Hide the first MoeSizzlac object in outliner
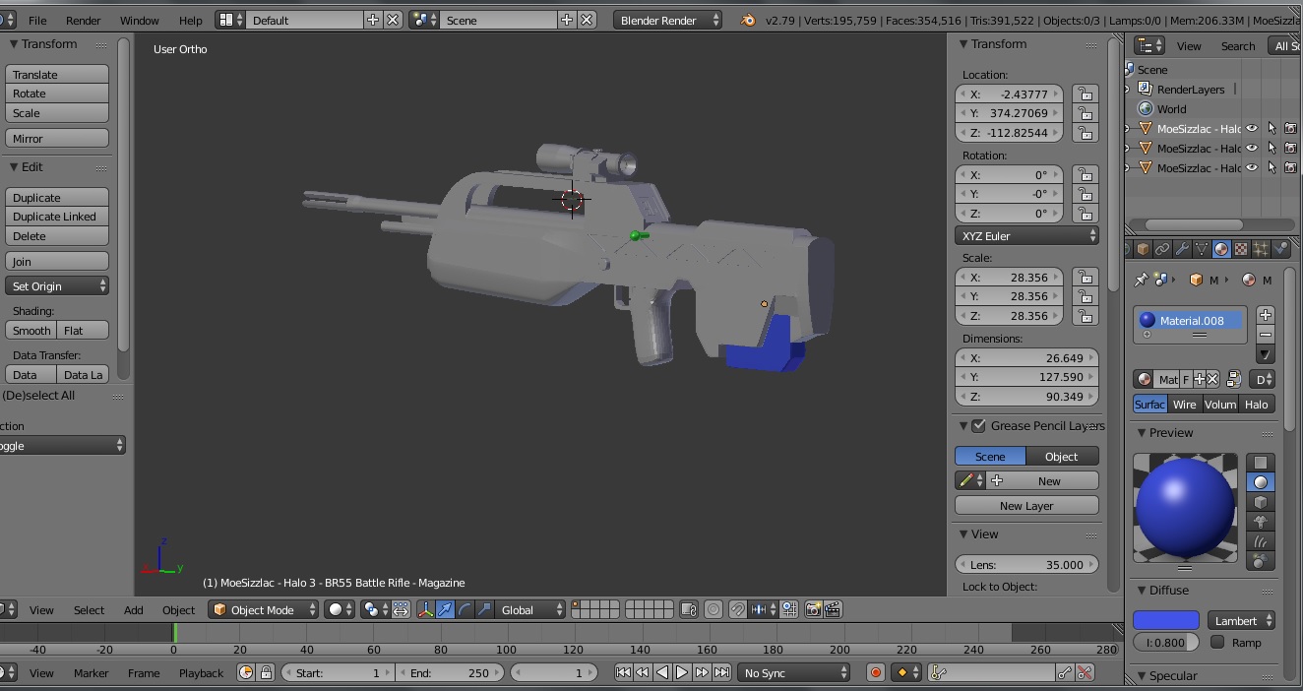 click(1252, 129)
